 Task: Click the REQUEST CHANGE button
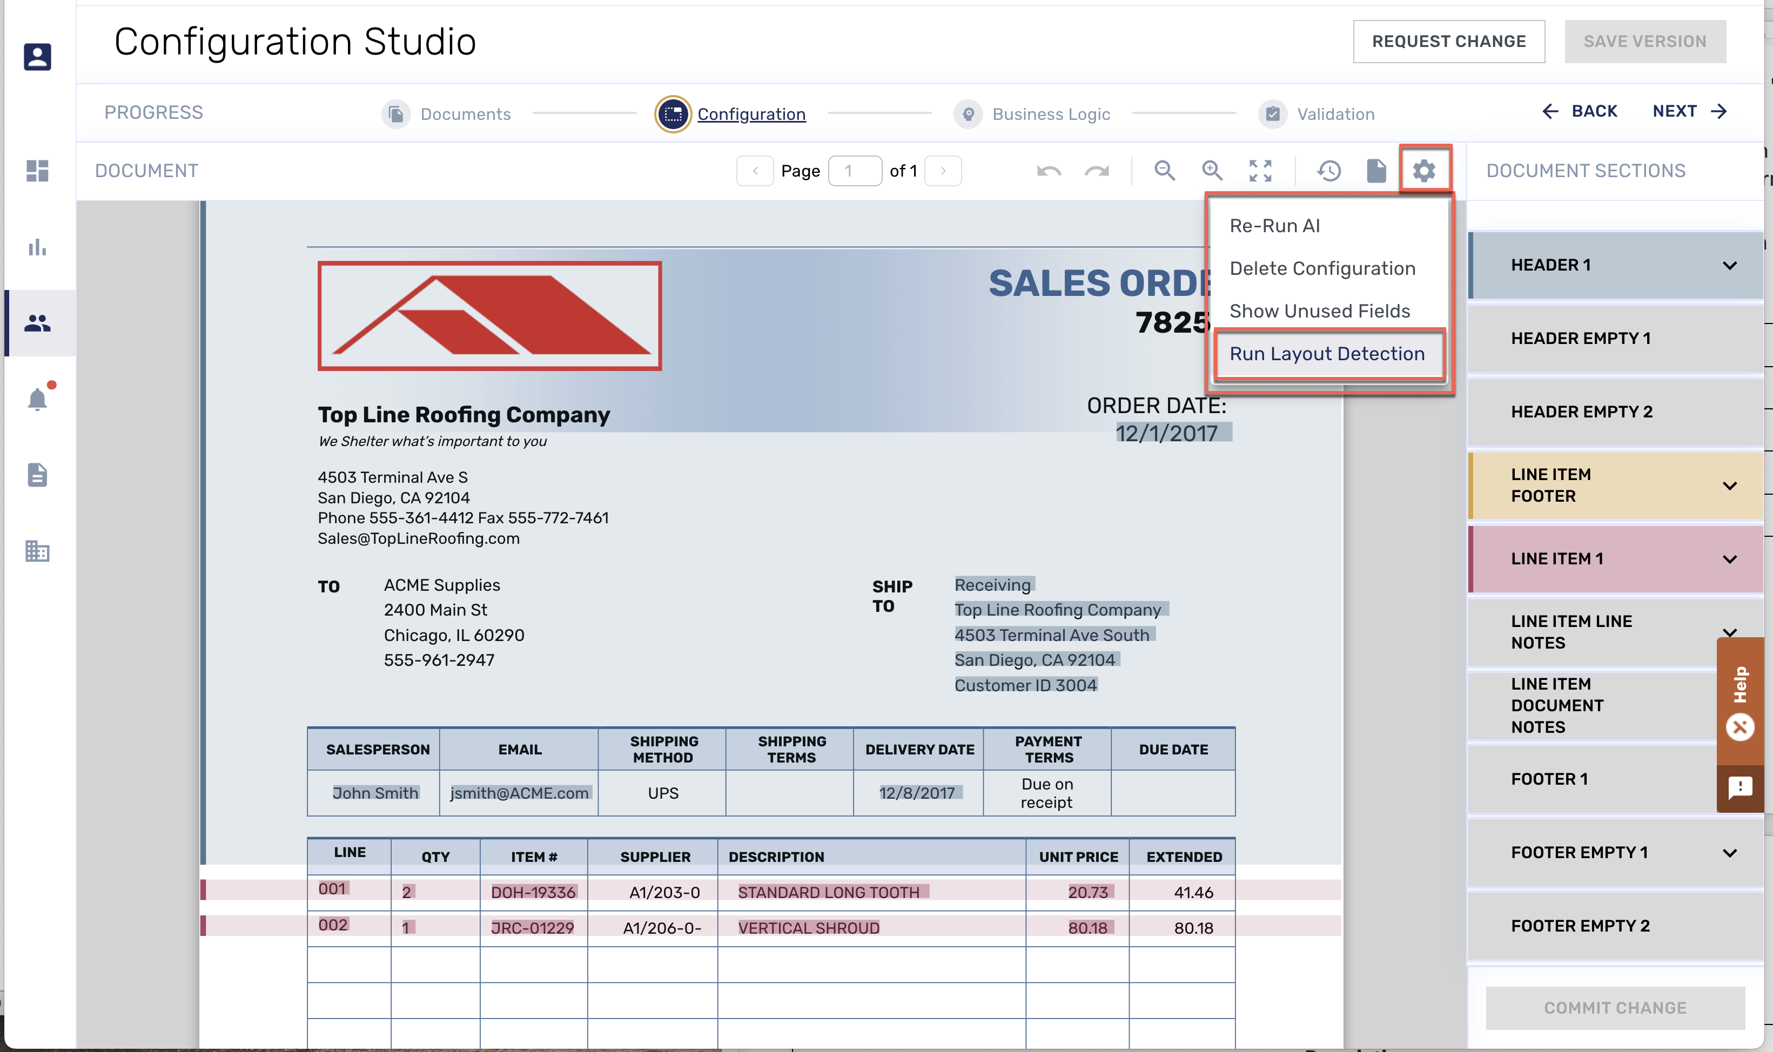tap(1448, 41)
